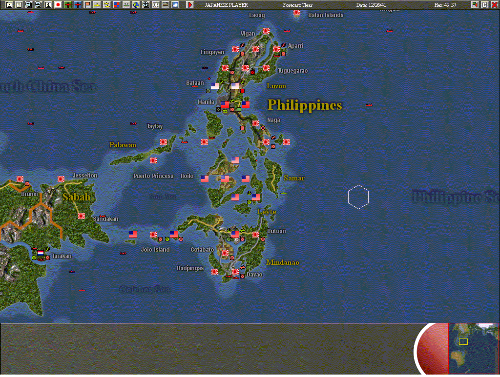This screenshot has width=500, height=377.
Task: Click the 'Luzon' island label
Action: (276, 86)
